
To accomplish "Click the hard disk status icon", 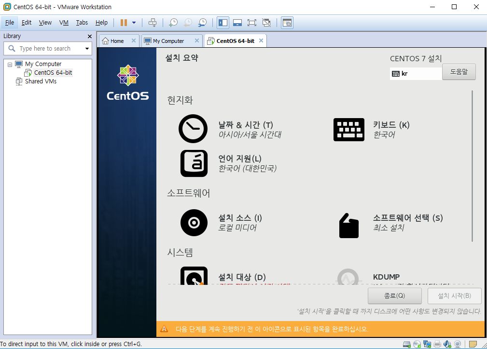I will click(x=406, y=344).
